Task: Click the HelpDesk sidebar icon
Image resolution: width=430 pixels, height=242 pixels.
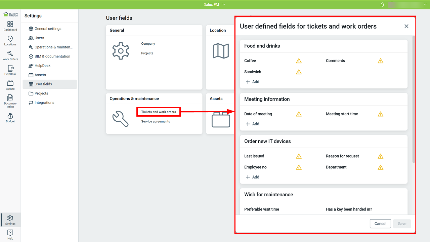Action: (x=10, y=70)
